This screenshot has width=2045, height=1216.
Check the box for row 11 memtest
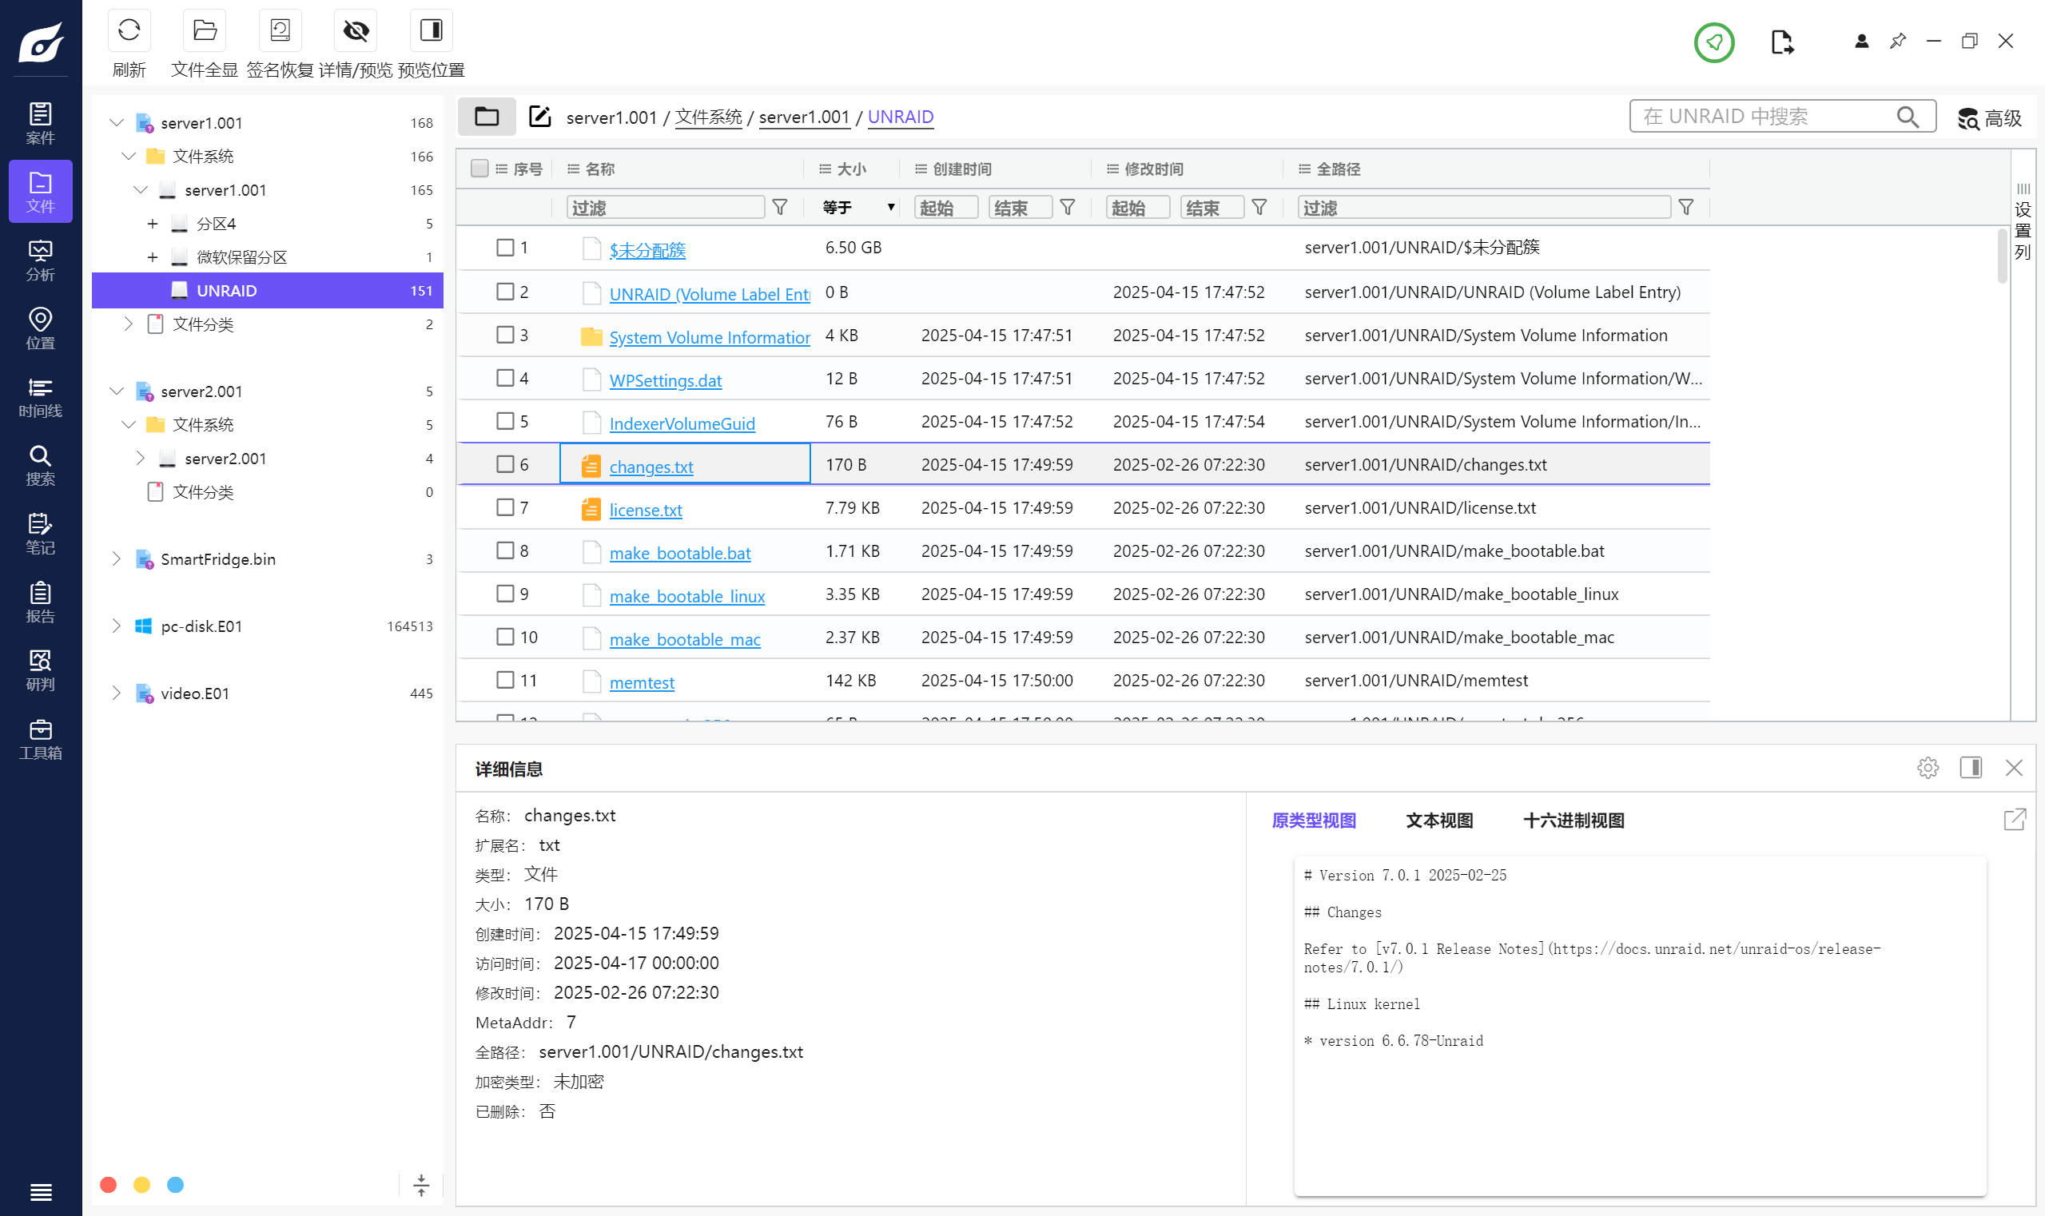tap(505, 679)
